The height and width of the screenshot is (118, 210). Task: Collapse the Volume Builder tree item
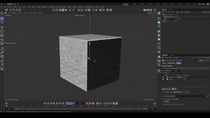click(x=162, y=15)
